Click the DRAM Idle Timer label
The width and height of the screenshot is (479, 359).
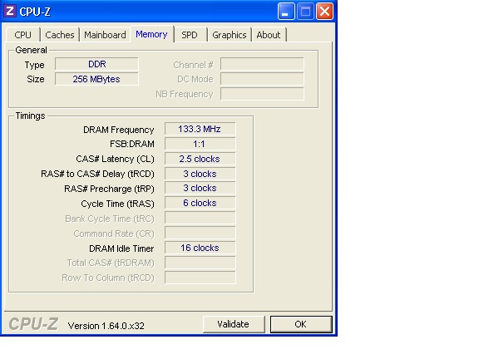pos(121,248)
